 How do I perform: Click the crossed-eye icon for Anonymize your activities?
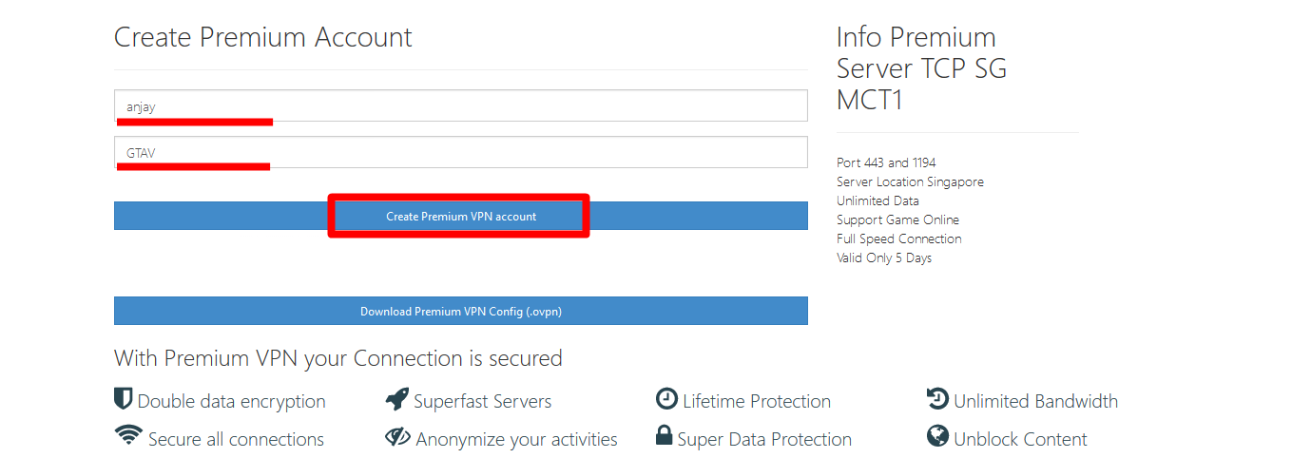397,437
